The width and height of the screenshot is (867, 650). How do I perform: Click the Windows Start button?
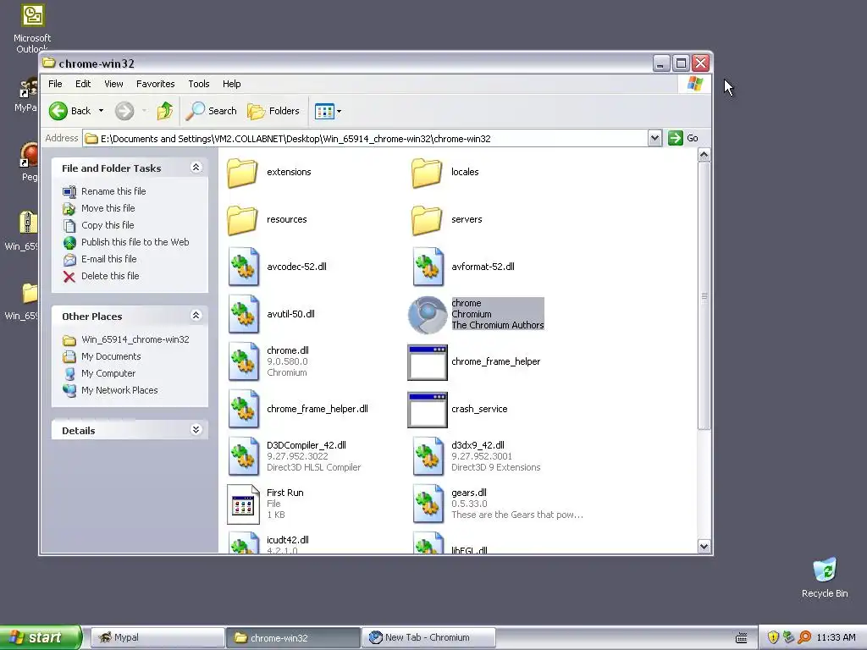41,637
